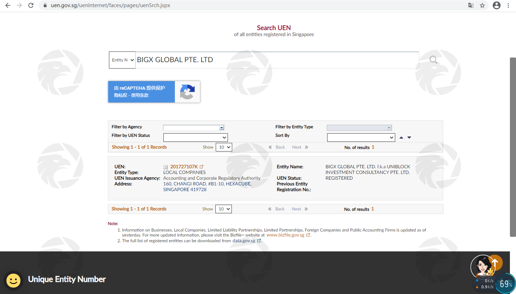
Task: Click the browser address bar URL
Action: point(110,6)
